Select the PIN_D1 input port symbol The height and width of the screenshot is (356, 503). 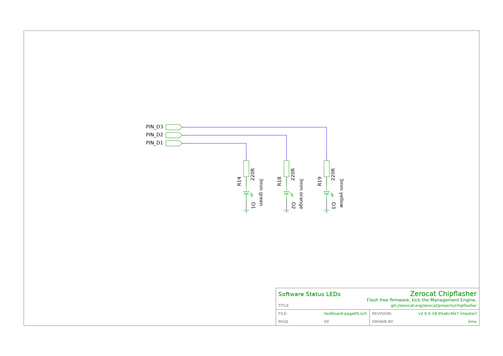tap(174, 143)
